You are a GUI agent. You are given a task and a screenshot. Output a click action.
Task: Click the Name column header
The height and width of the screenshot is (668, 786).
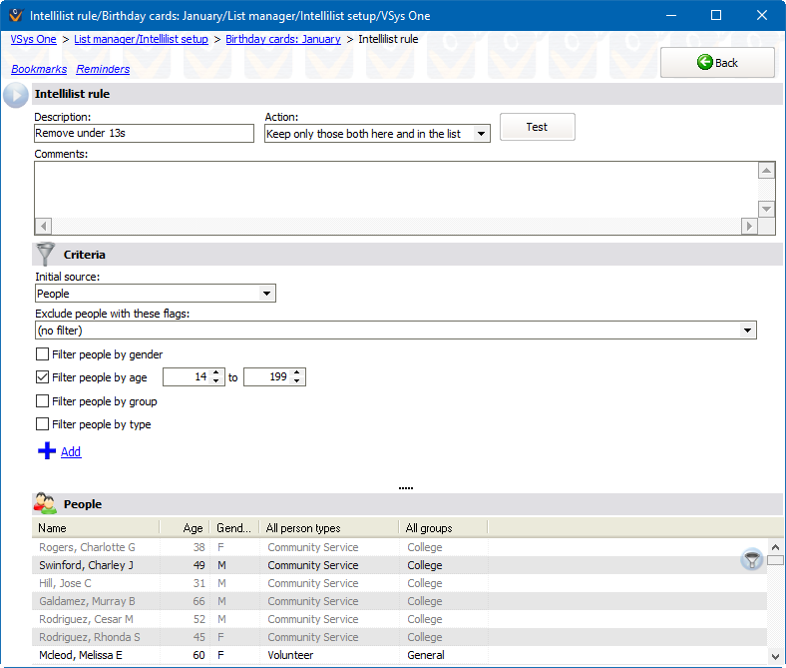click(x=95, y=528)
